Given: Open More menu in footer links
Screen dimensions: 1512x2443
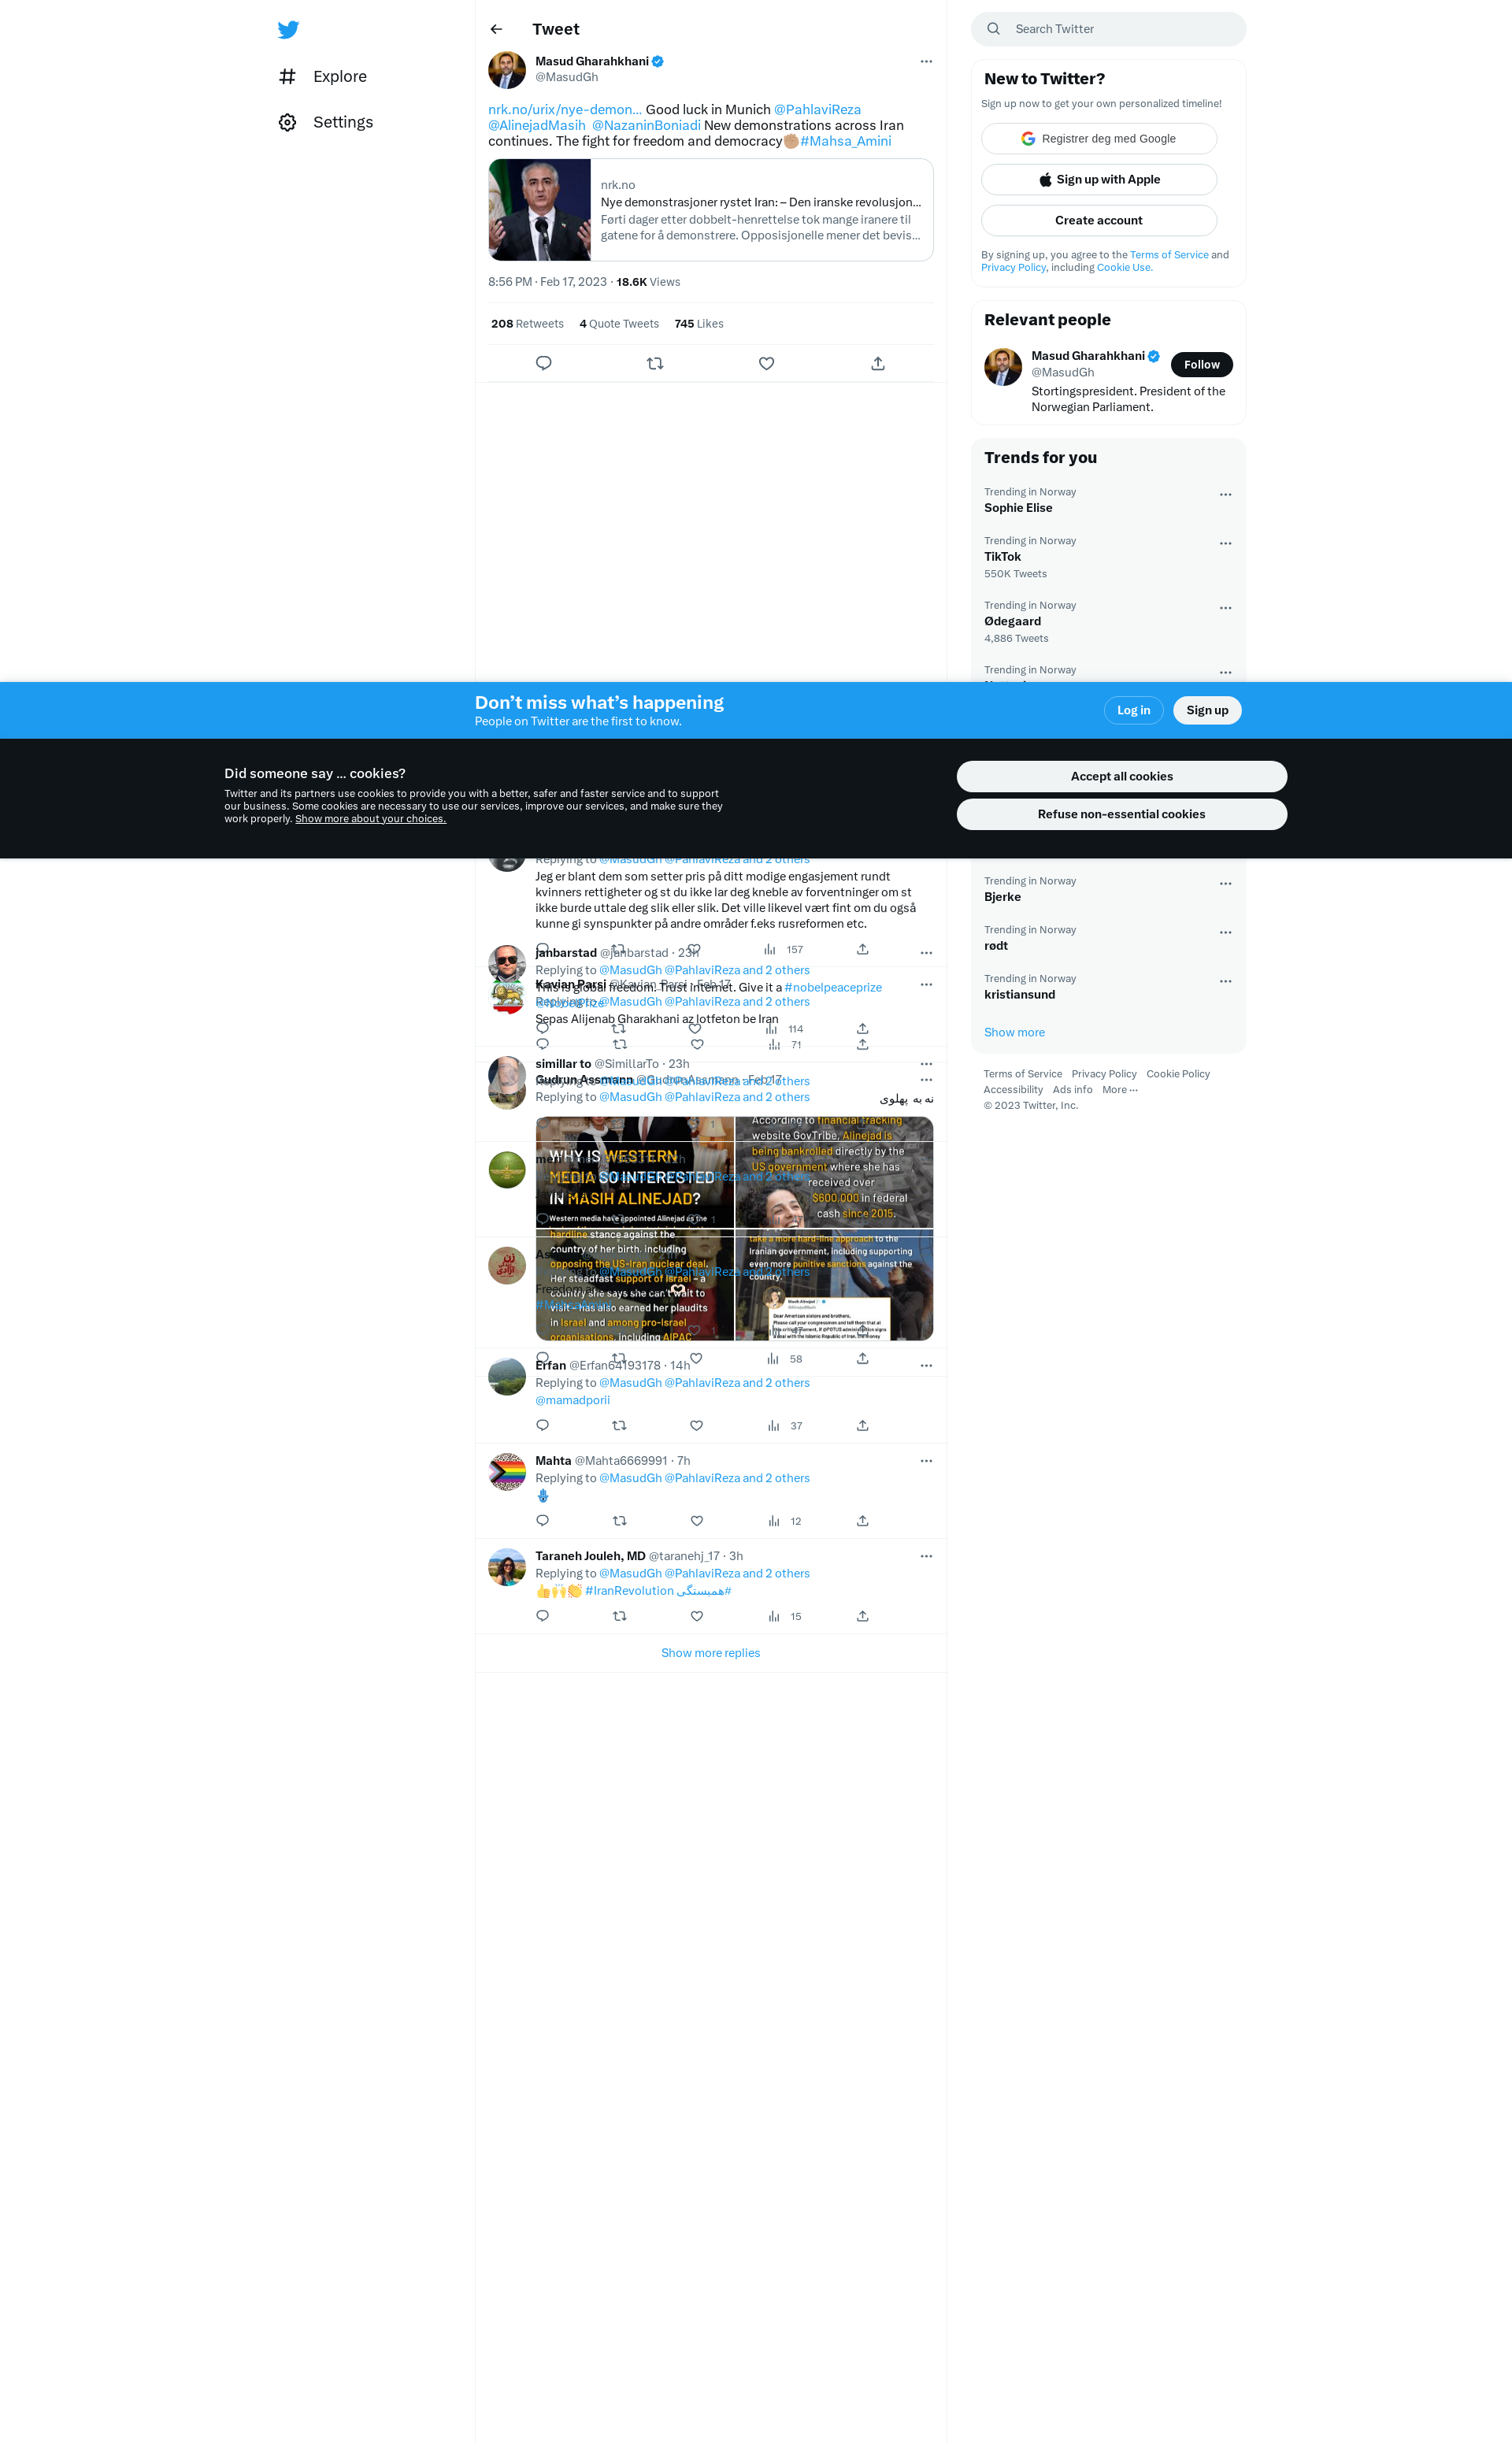Looking at the screenshot, I should pyautogui.click(x=1119, y=1090).
